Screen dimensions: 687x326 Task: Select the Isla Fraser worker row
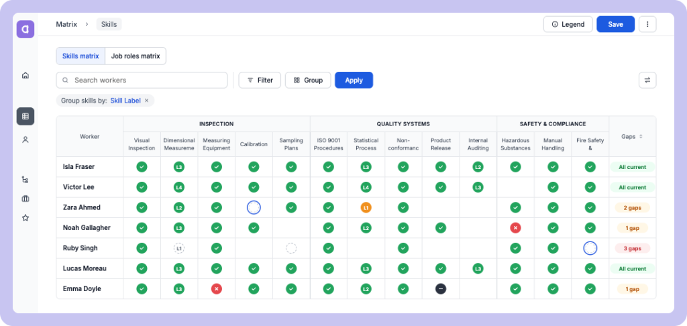(356, 167)
